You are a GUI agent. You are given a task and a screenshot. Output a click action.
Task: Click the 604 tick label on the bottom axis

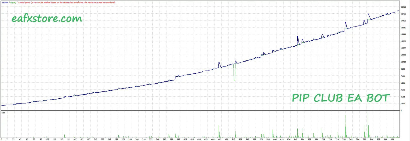tap(275, 140)
